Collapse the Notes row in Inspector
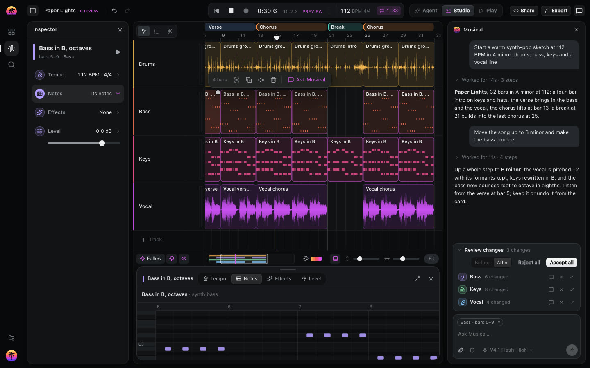The image size is (590, 368). tap(78, 94)
